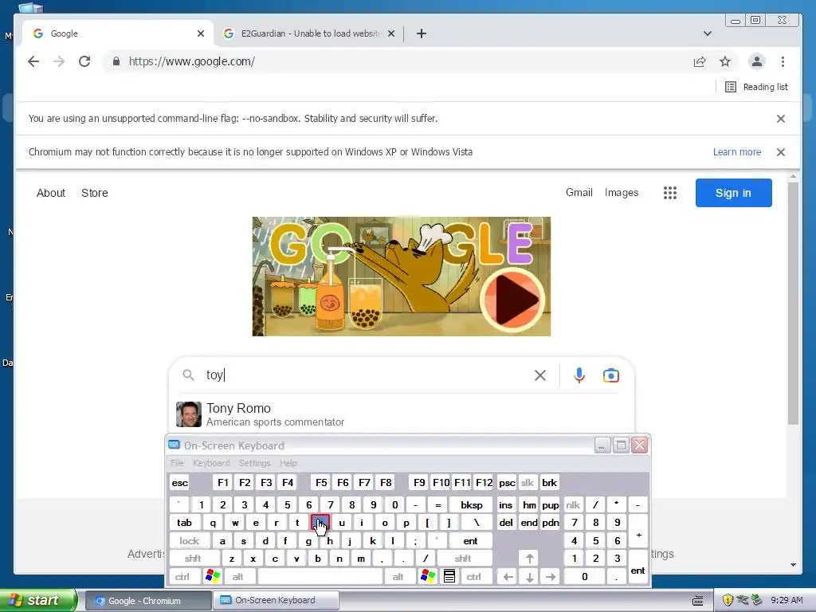Viewport: 816px width, 612px height.
Task: Search by image with camera icon
Action: tap(611, 375)
